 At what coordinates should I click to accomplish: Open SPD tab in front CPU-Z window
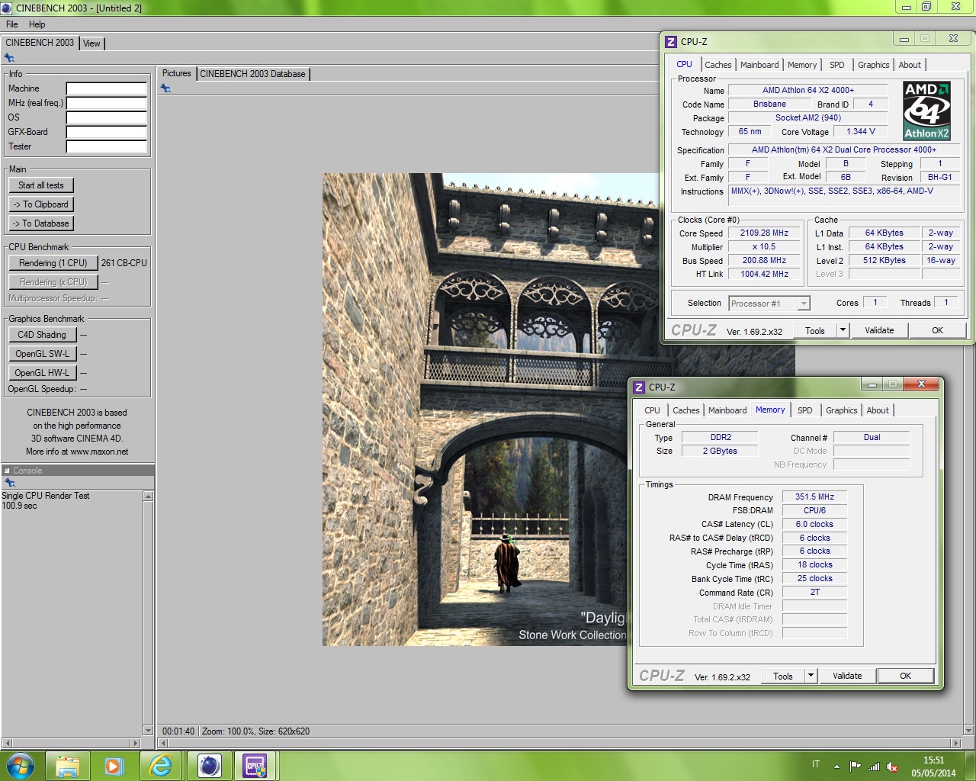pyautogui.click(x=804, y=410)
